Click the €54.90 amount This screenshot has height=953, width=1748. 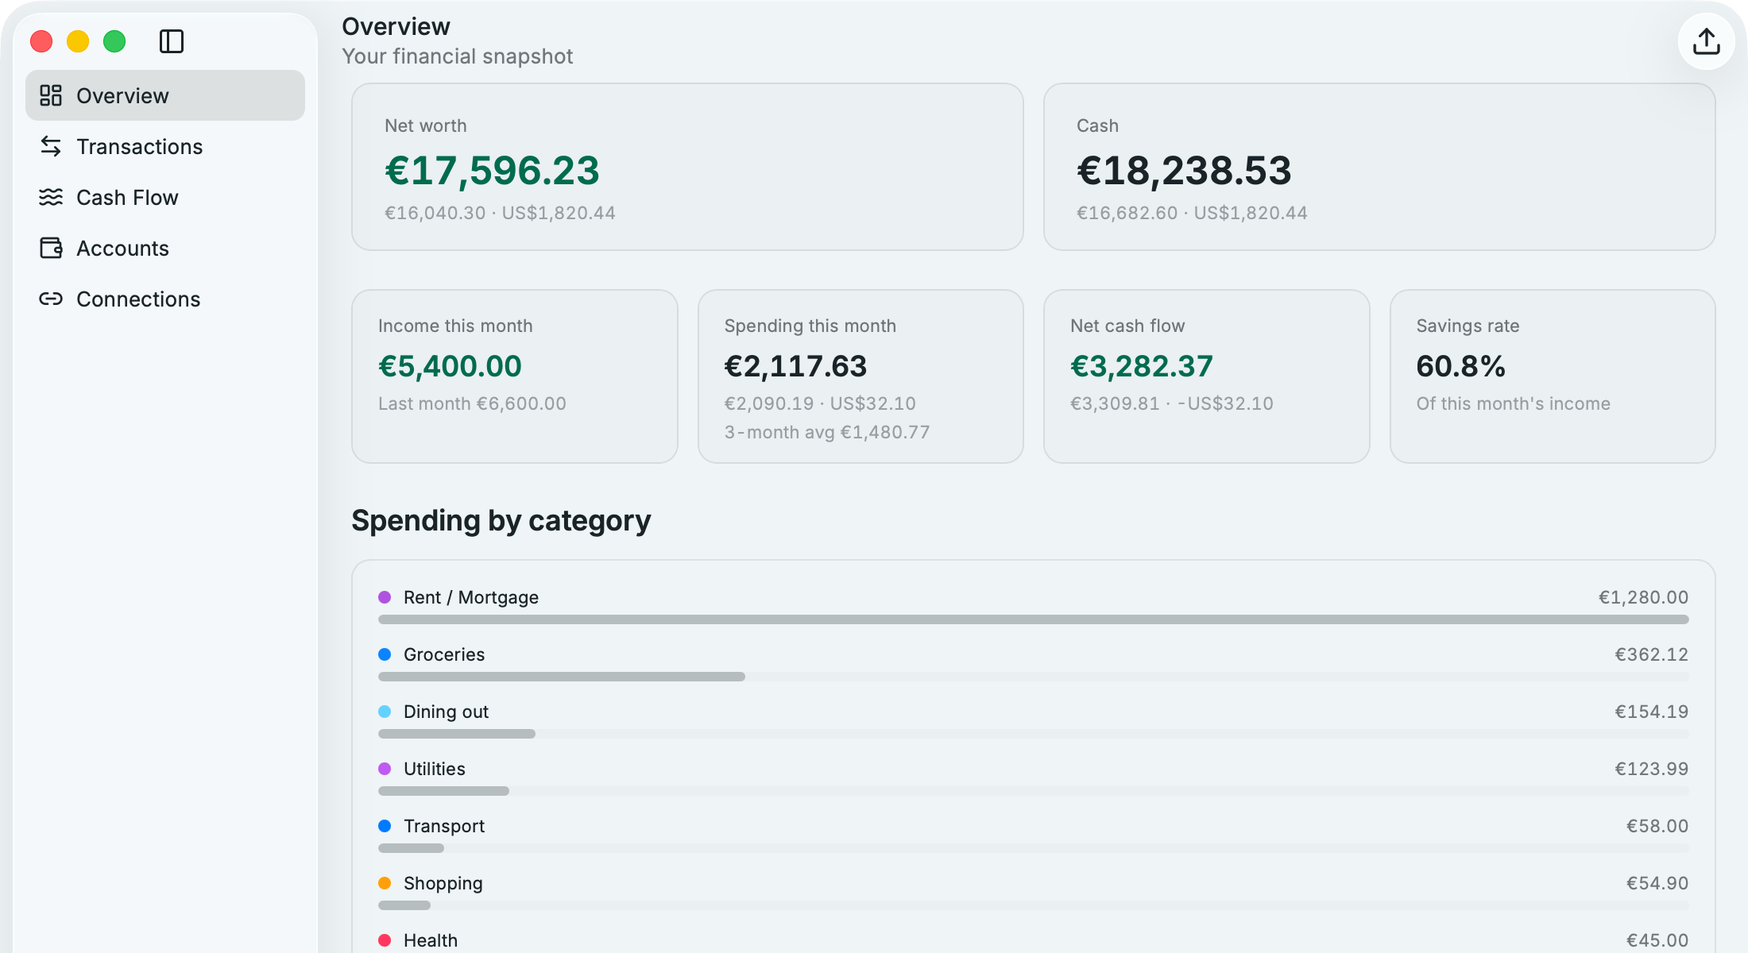(x=1657, y=883)
